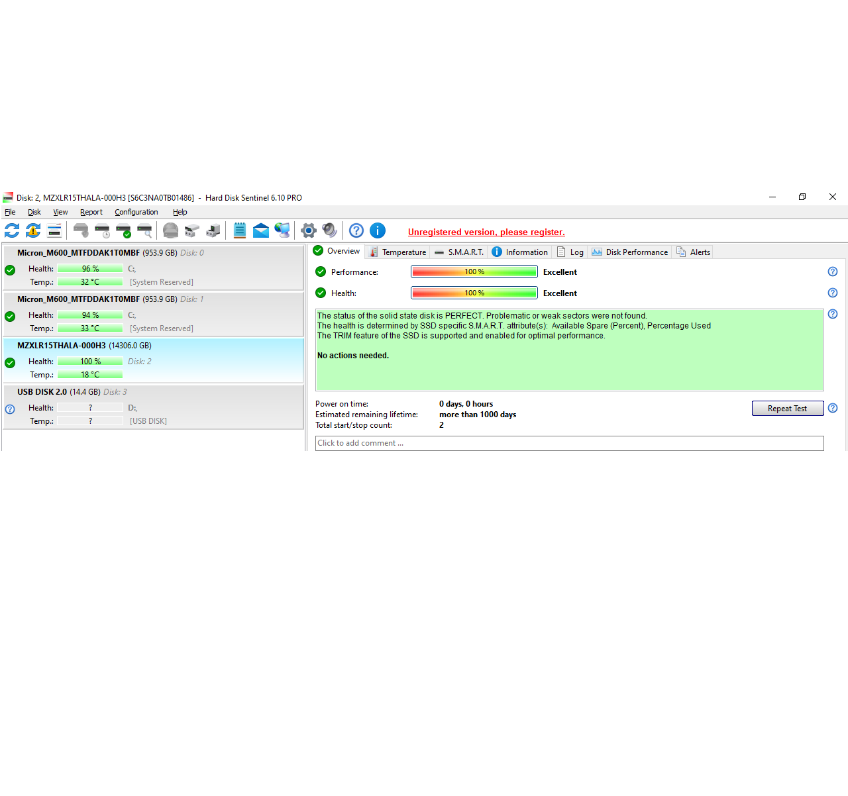This screenshot has height=796, width=848.
Task: Switch to the Information tab
Action: pyautogui.click(x=520, y=252)
